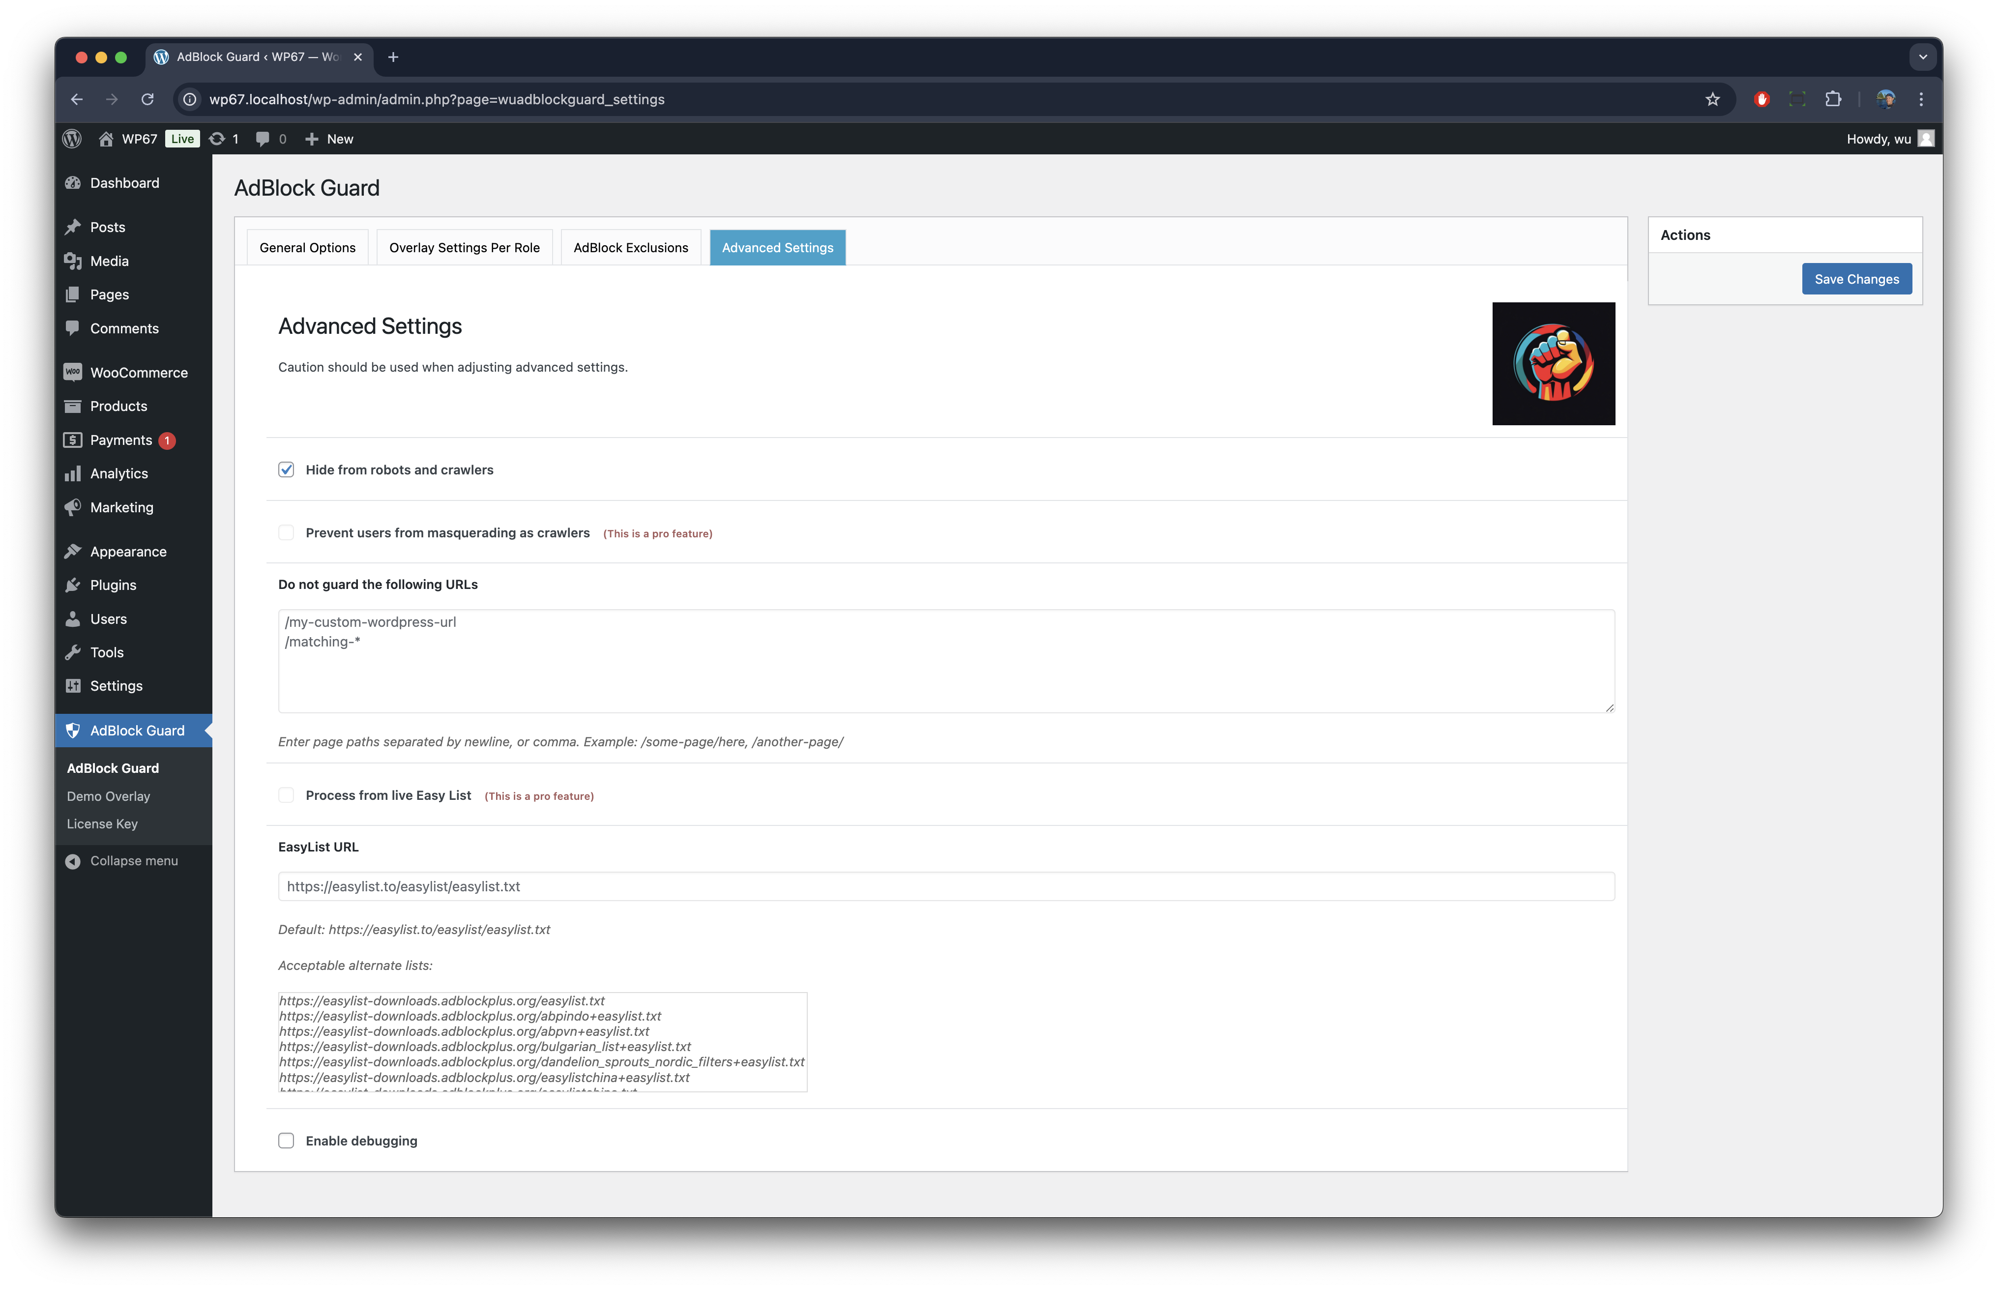Click the Actions panel heading
The image size is (1998, 1290).
1685,235
